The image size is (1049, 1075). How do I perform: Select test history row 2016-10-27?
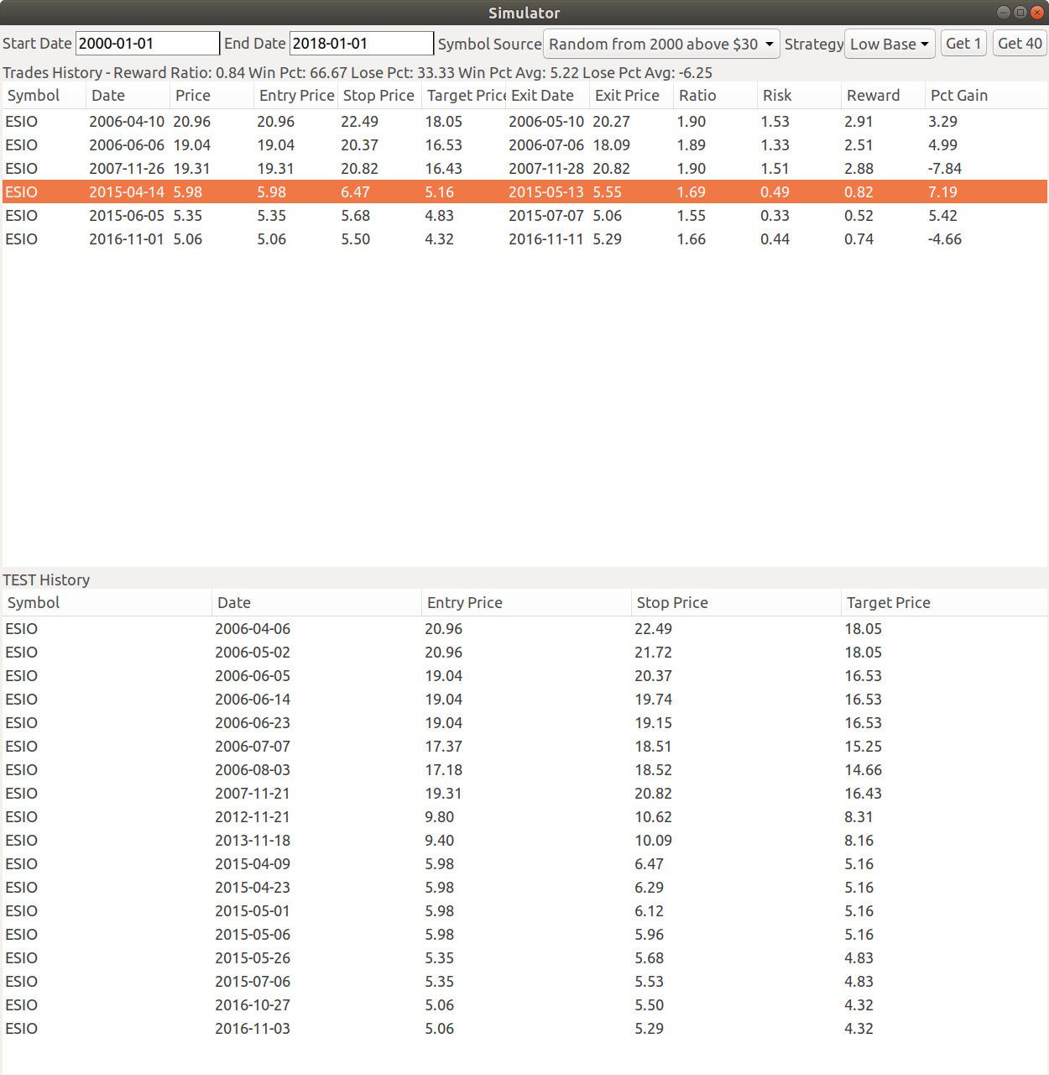point(524,1005)
